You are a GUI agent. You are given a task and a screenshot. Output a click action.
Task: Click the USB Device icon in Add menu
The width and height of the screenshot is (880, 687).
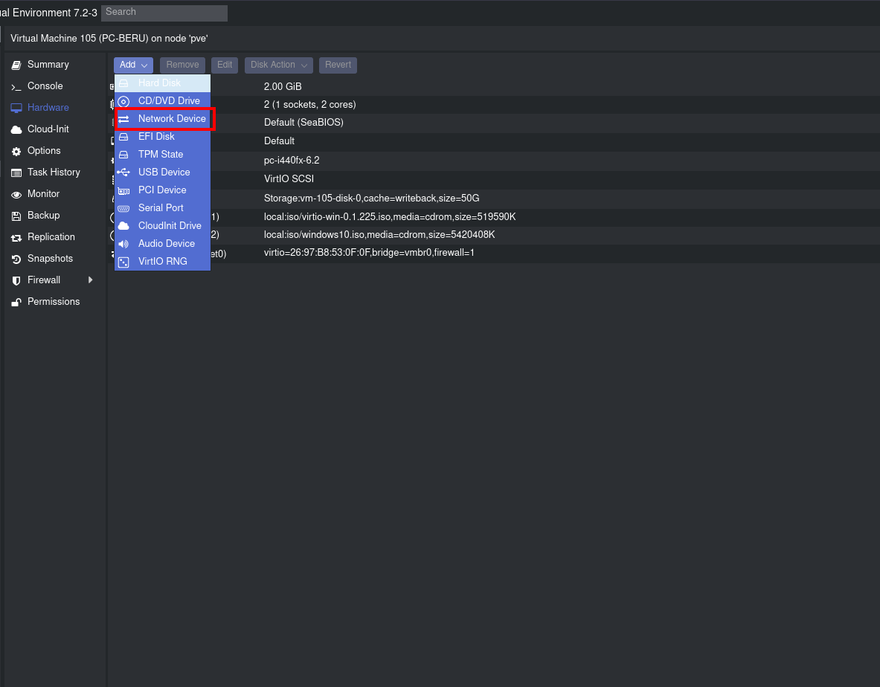point(123,172)
